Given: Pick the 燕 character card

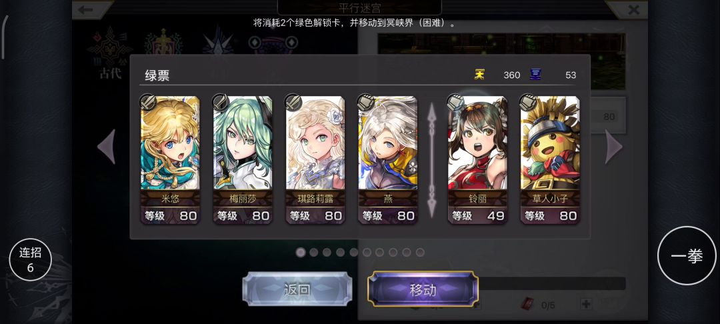Looking at the screenshot, I should pos(387,159).
